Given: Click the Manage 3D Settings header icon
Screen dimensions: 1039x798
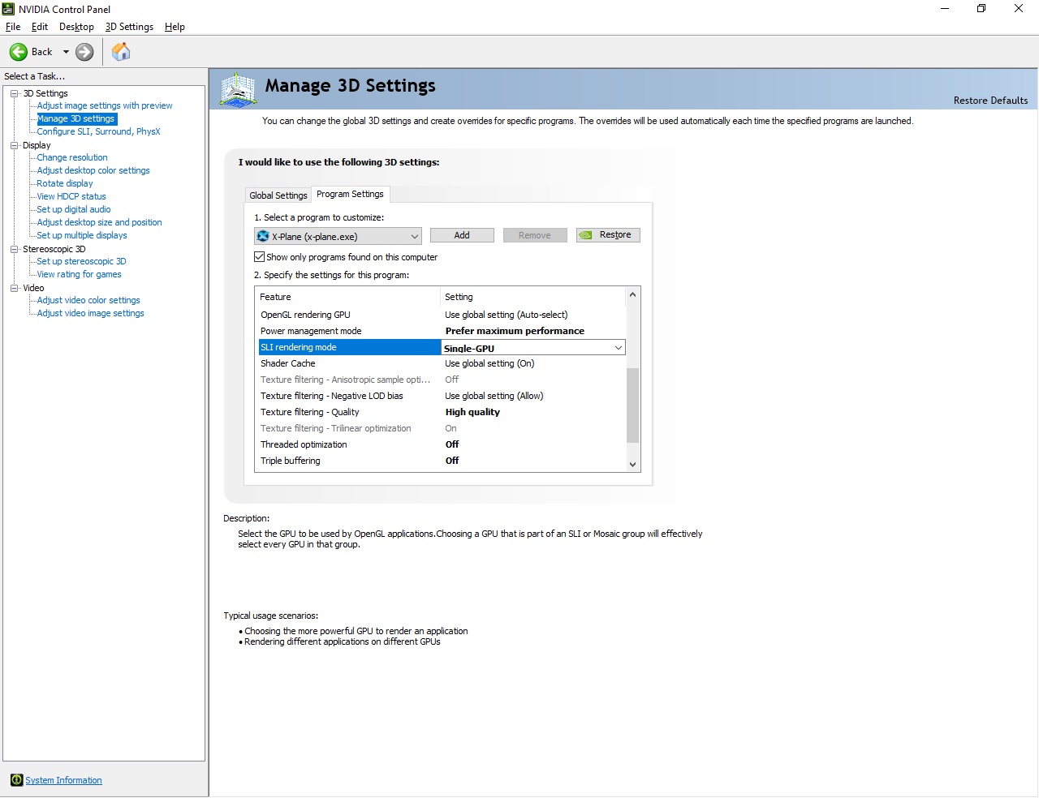Looking at the screenshot, I should click(x=238, y=89).
